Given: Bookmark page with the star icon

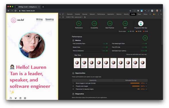Looking at the screenshot, I should (x=130, y=11).
